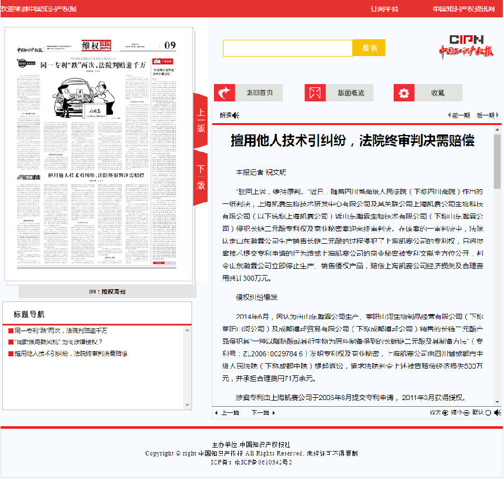Shrink text with 缩小 minus icon
This screenshot has height=479, width=504.
[466, 413]
